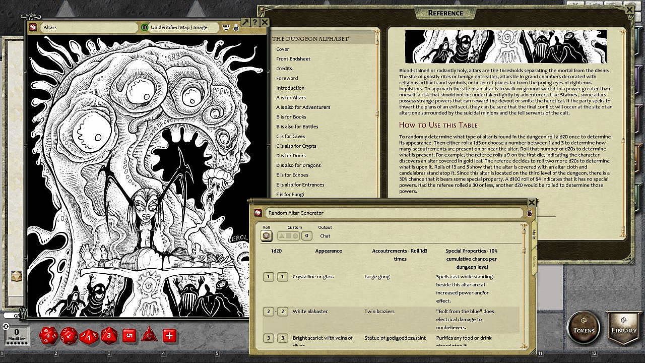Expand the image toolbar dropdown on Altars window

226,28
